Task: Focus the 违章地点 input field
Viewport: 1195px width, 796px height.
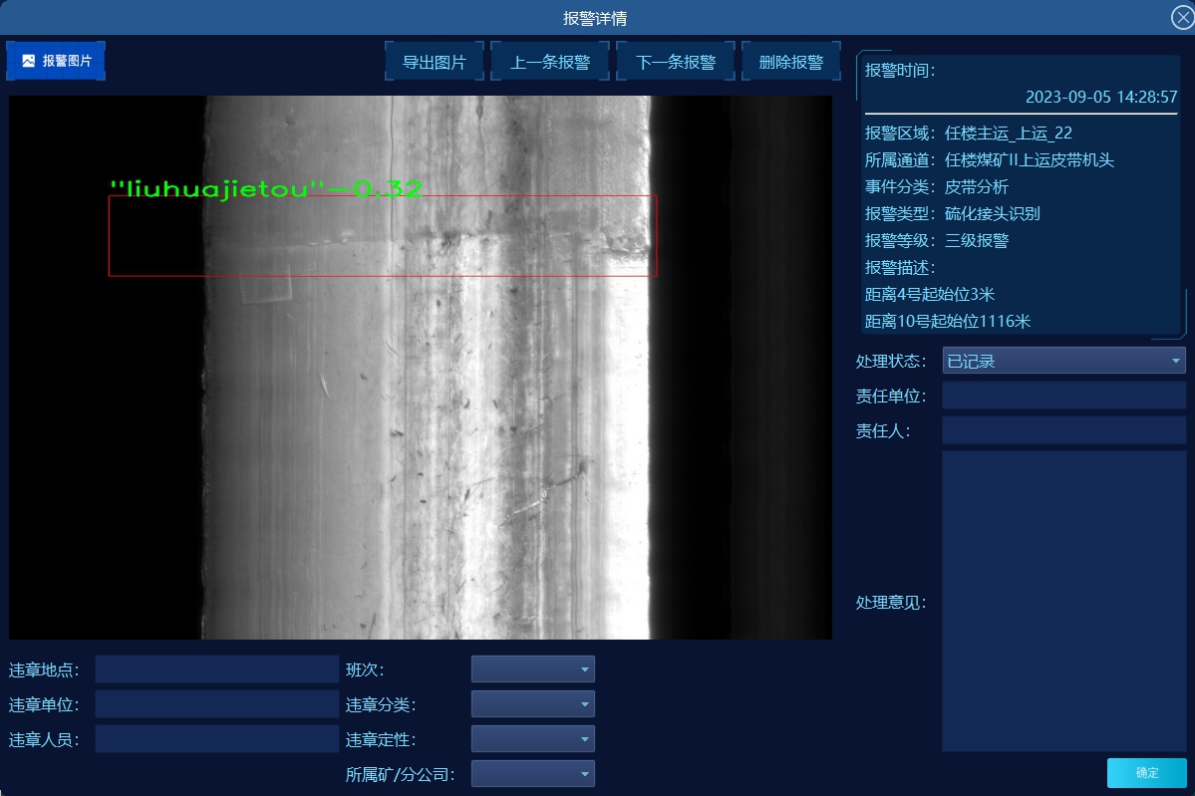Action: pos(217,669)
